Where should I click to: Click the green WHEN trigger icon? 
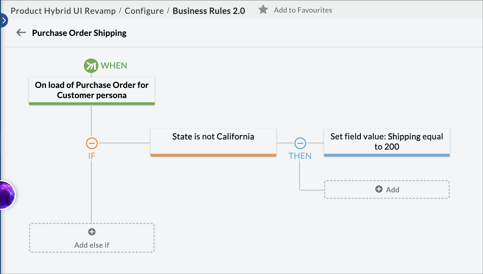coord(91,66)
